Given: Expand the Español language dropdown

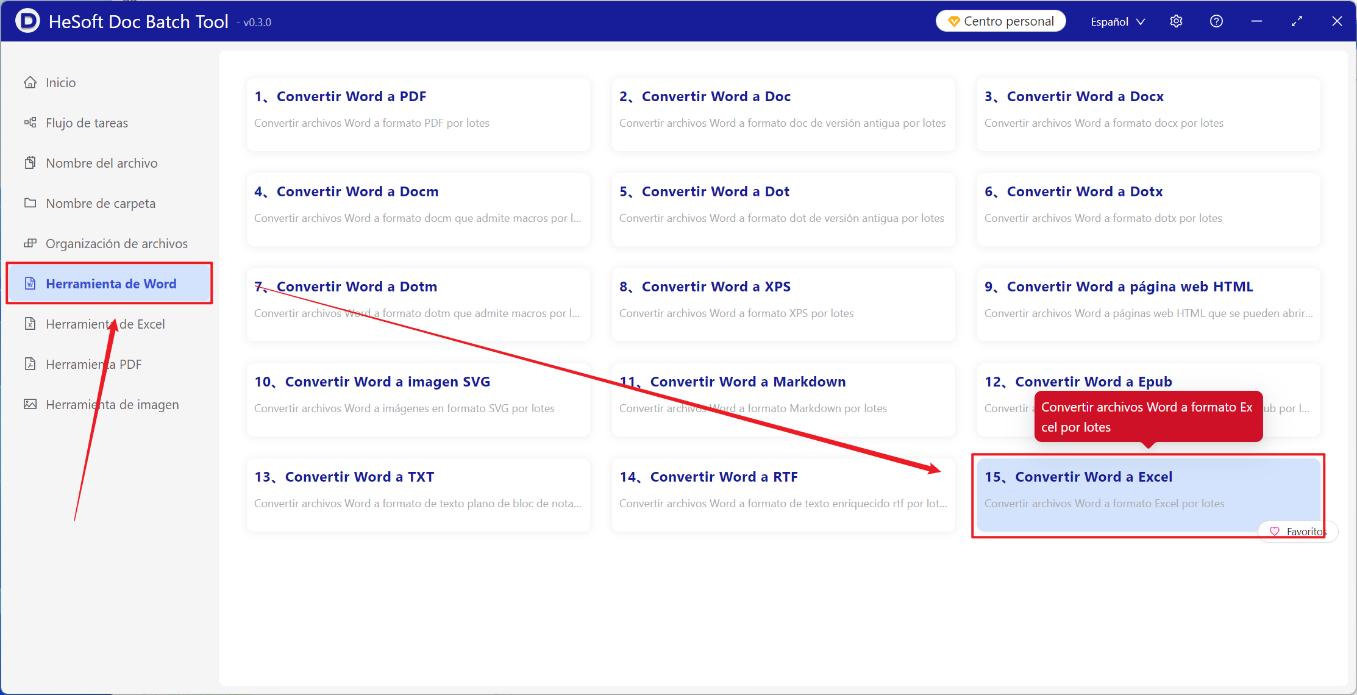Looking at the screenshot, I should pos(1118,21).
